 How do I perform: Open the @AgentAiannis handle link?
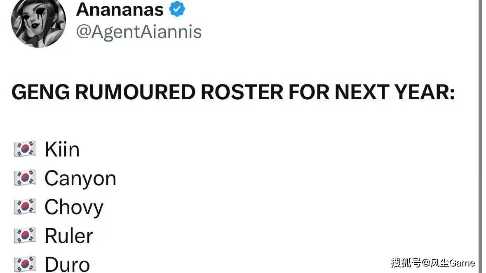[139, 32]
